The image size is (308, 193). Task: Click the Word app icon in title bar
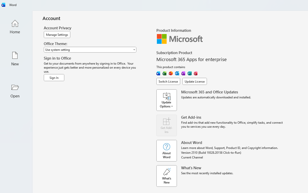click(x=4, y=5)
